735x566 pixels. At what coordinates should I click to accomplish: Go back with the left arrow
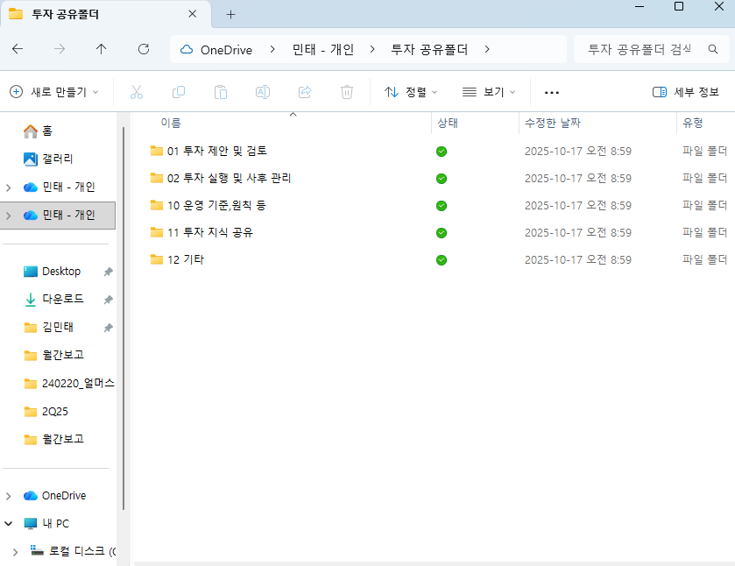click(x=18, y=49)
